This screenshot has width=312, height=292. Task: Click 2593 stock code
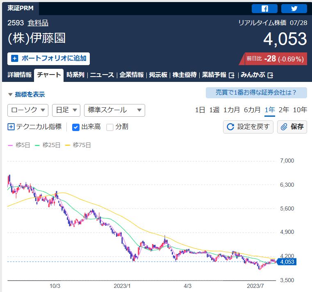click(x=16, y=23)
